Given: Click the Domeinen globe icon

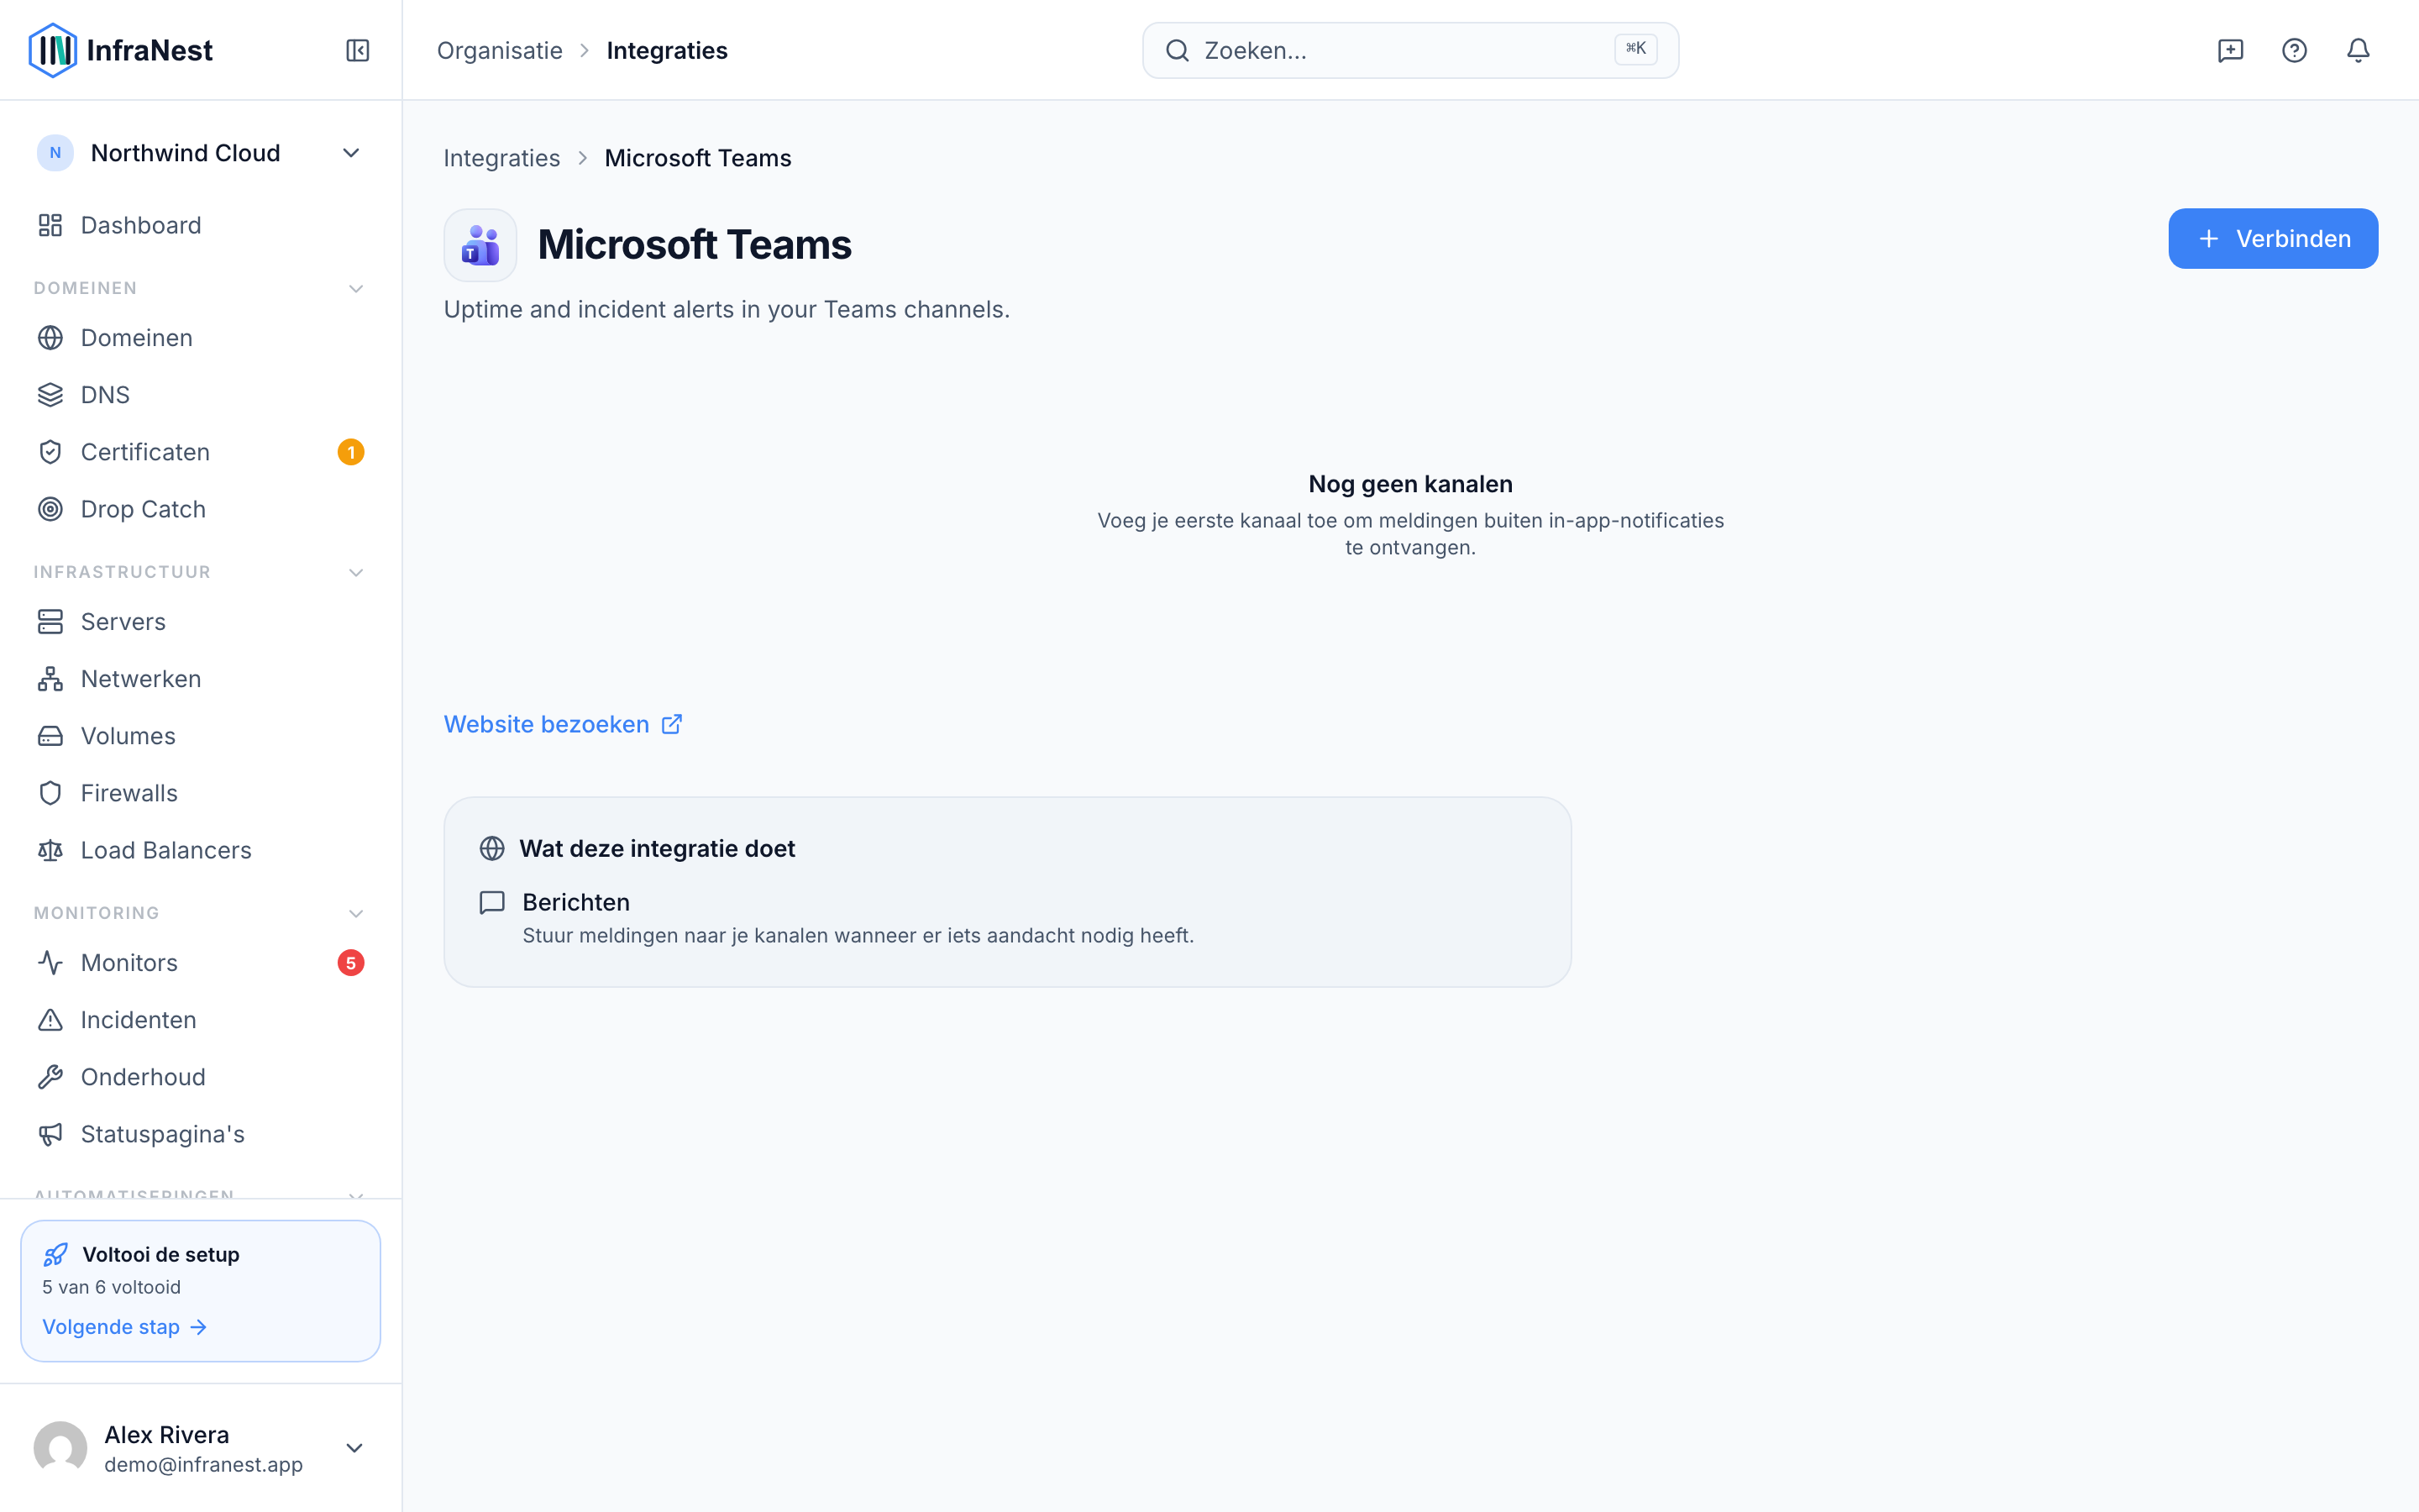Looking at the screenshot, I should click(x=50, y=338).
